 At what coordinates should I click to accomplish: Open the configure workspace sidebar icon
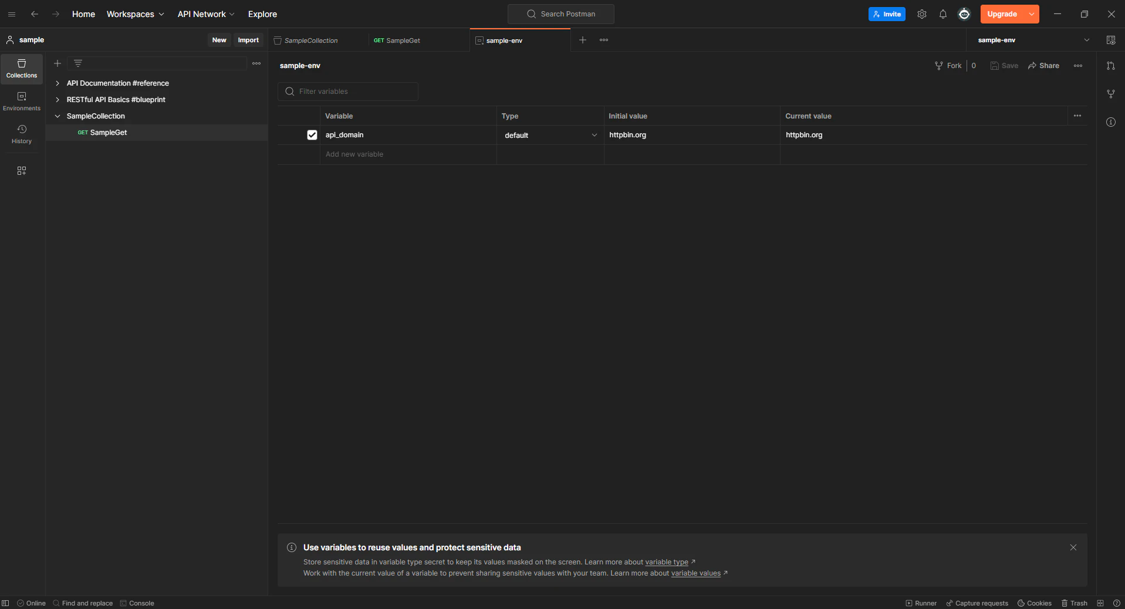coord(22,171)
